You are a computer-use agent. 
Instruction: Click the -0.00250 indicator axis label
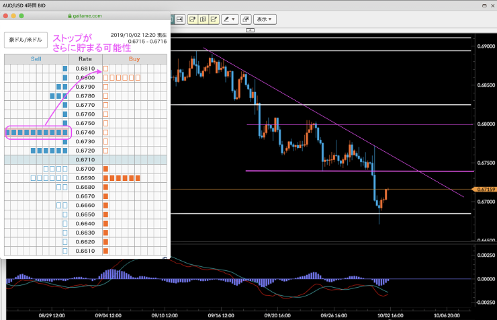486,303
